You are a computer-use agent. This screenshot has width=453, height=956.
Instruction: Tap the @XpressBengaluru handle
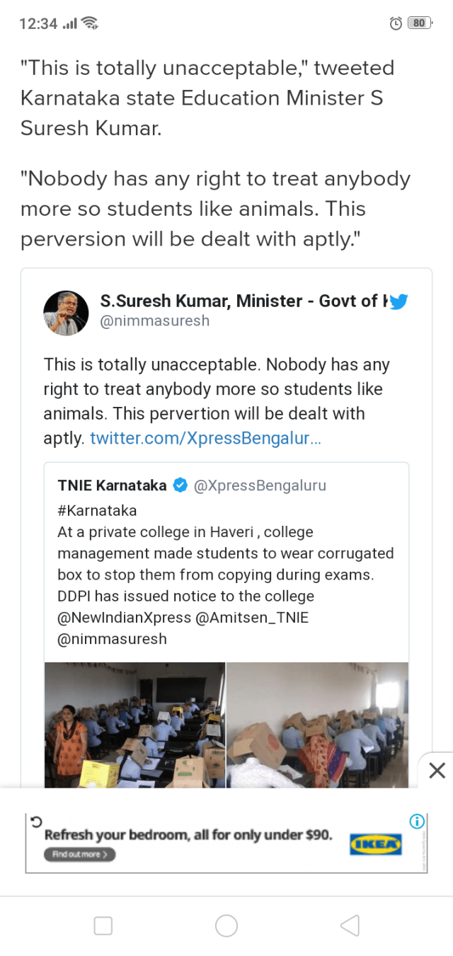[260, 485]
